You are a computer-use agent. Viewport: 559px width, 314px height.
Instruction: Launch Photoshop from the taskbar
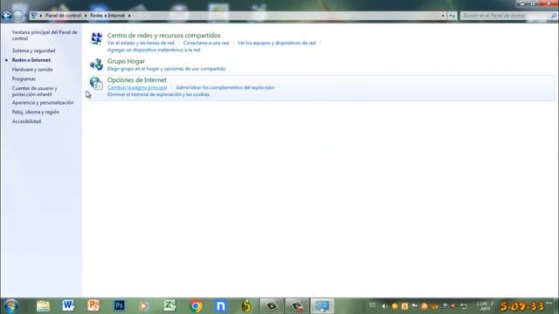[120, 306]
